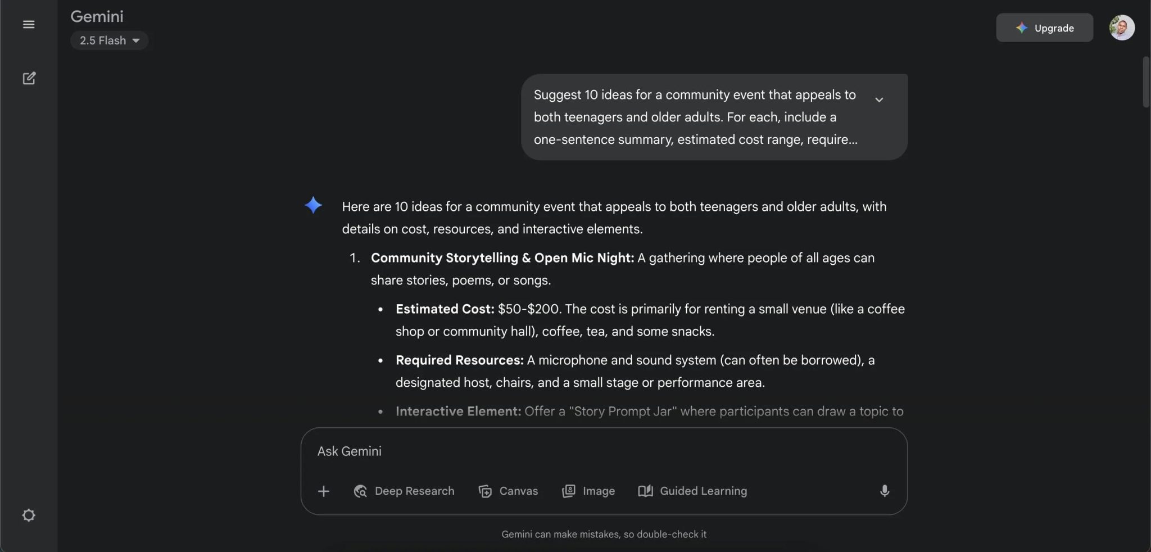Expand the truncated user prompt chevron
Image resolution: width=1151 pixels, height=552 pixels.
879,99
